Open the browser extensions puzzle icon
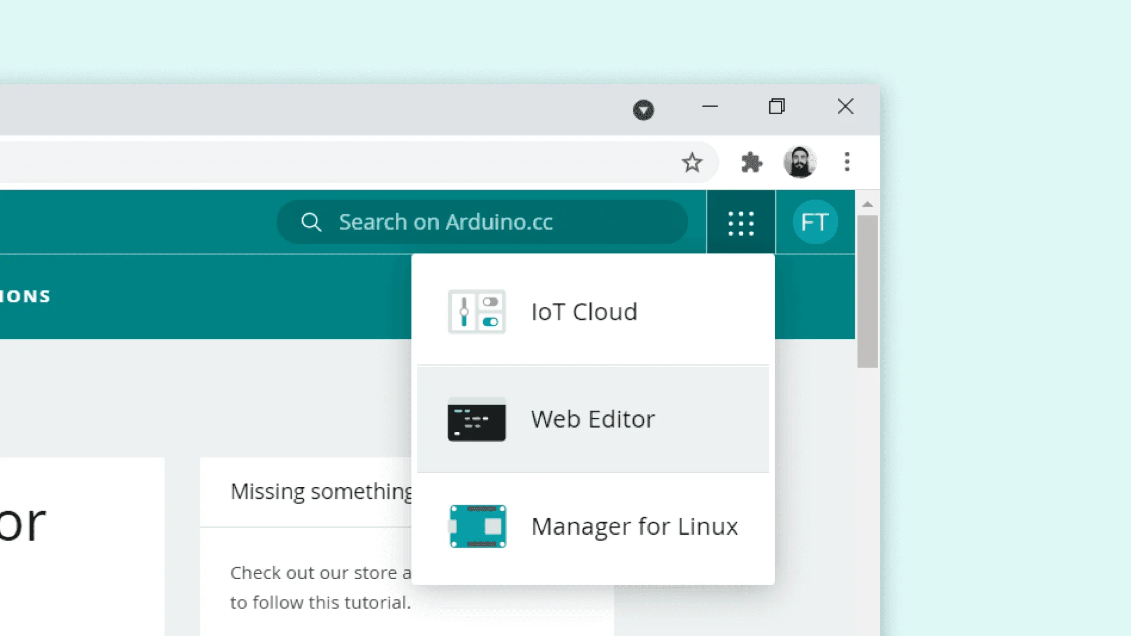1131x636 pixels. pos(752,162)
